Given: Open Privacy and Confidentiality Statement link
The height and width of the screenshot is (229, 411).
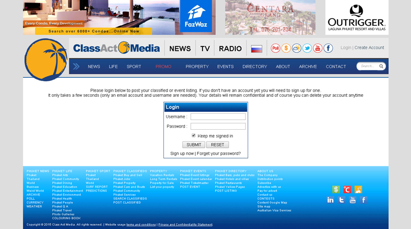Looking at the screenshot, I should (185, 225).
